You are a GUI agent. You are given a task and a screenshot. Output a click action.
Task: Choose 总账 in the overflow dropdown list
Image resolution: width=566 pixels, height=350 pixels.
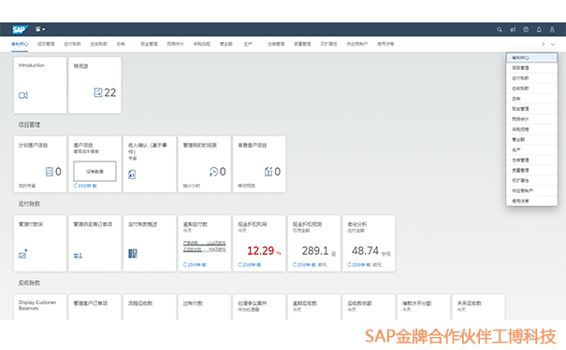[531, 99]
